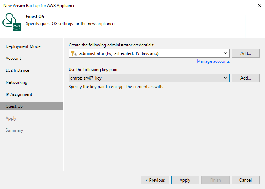Cancel the appliance wizard

[x=245, y=180]
